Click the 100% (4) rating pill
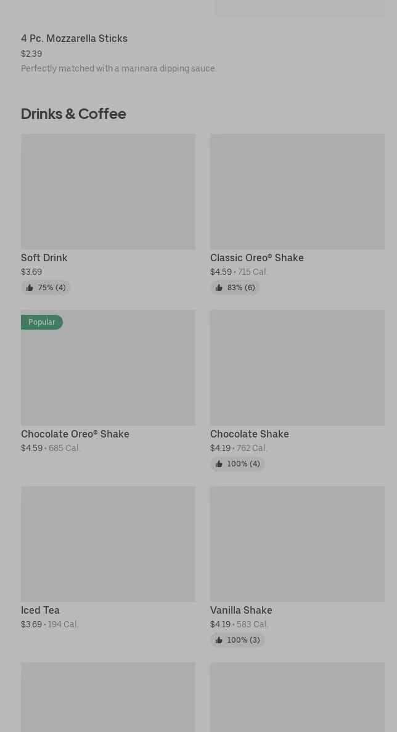Screen dimensions: 397x732 (238, 463)
